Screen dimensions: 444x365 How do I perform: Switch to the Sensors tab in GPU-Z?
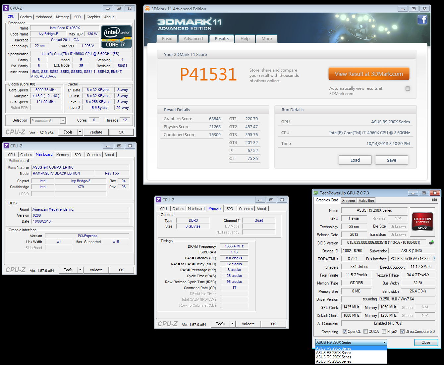tap(348, 200)
